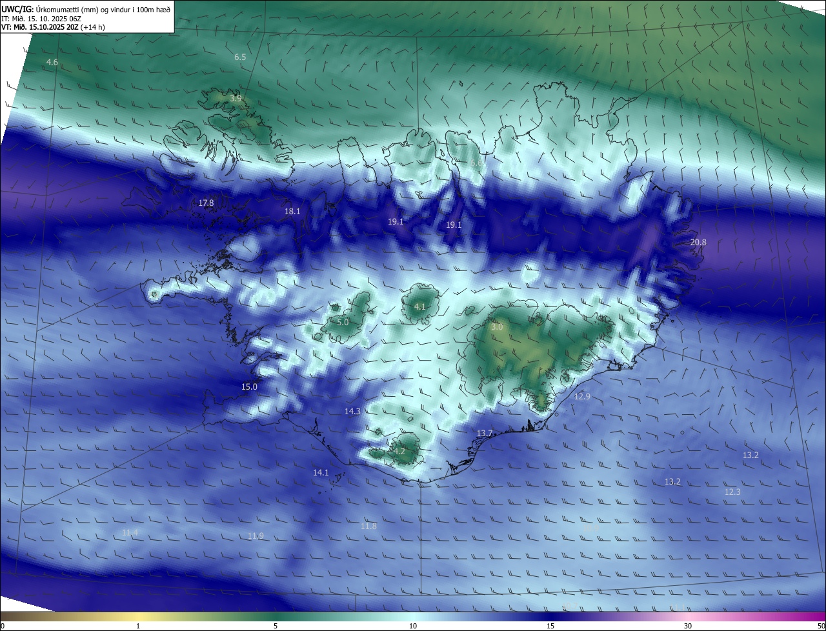
Task: Click the 4.1 value label
Action: [x=419, y=307]
